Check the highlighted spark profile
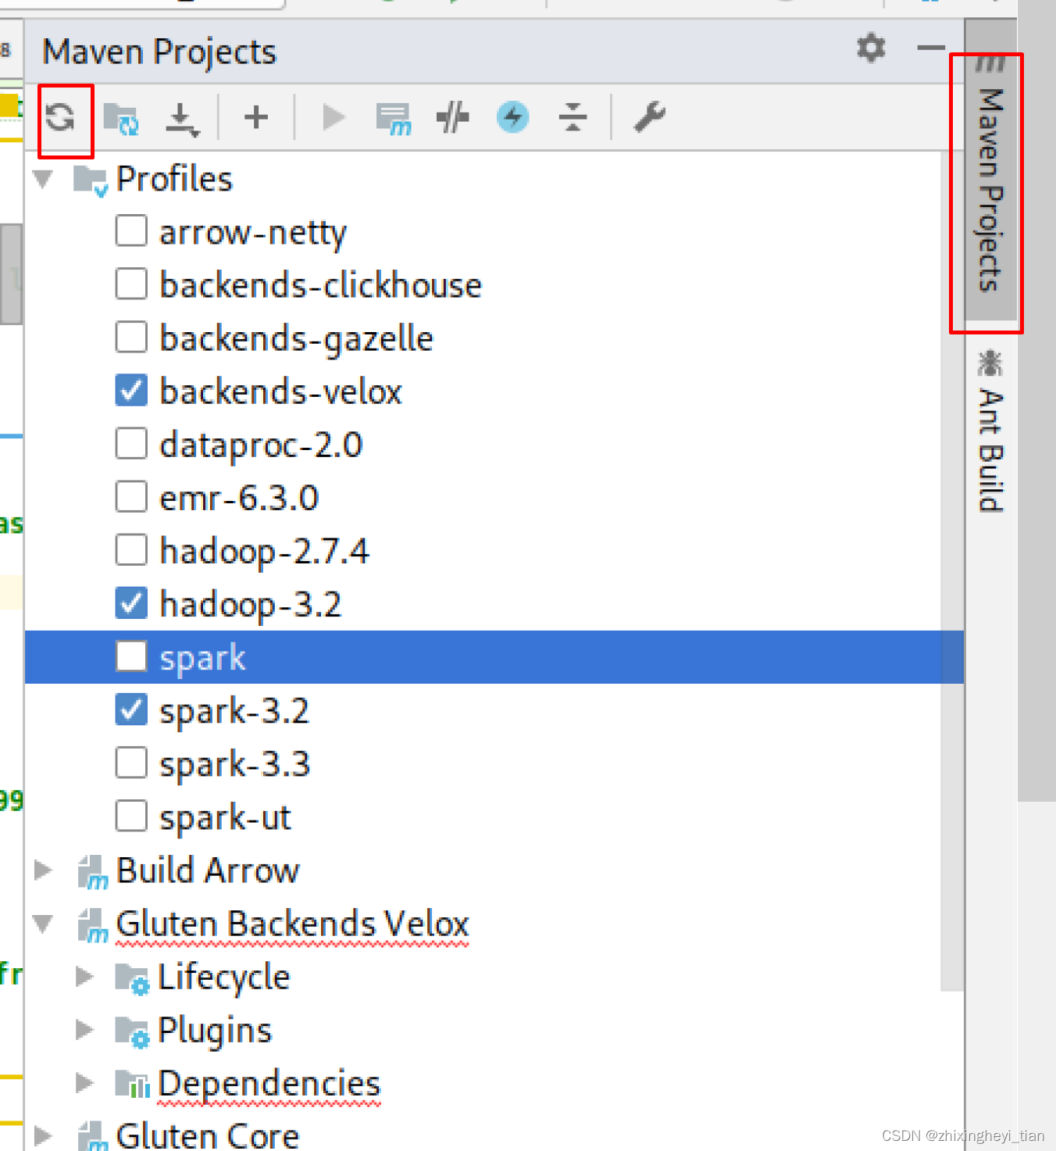 (131, 656)
